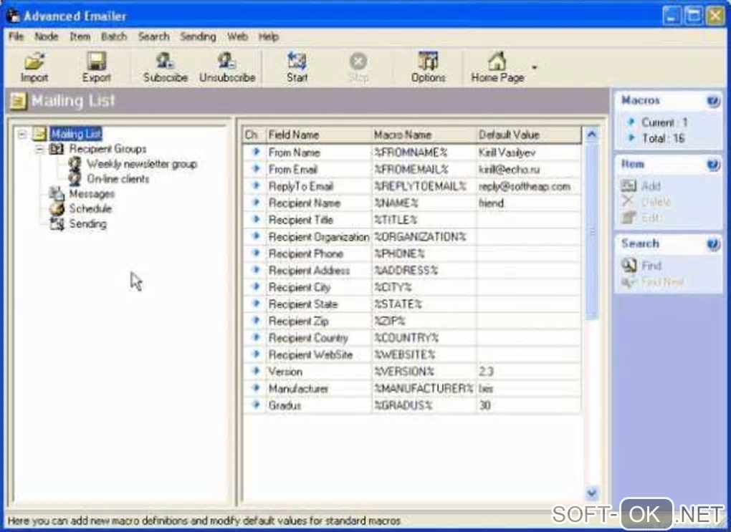The height and width of the screenshot is (532, 731).
Task: Click the greyed Stop icon
Action: tap(358, 61)
